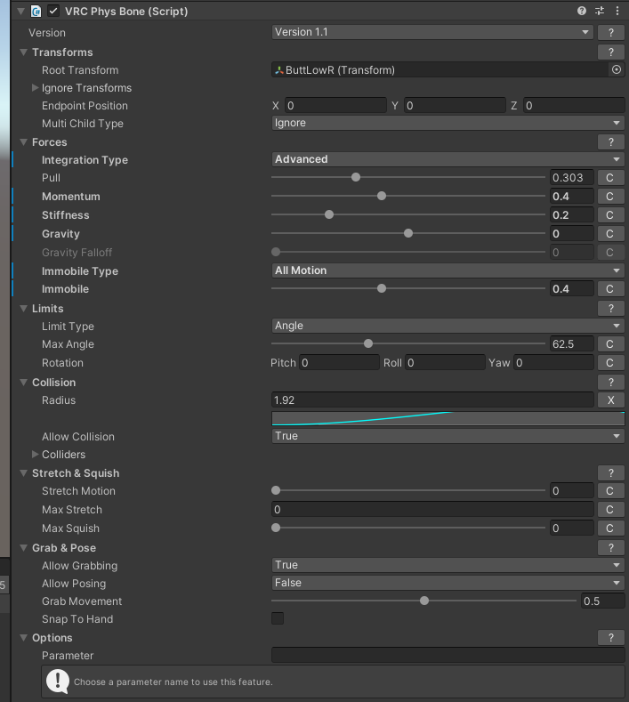
Task: Open the component three-dot context menu
Action: pos(617,11)
